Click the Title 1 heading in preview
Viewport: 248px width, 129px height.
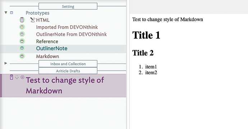146,35
